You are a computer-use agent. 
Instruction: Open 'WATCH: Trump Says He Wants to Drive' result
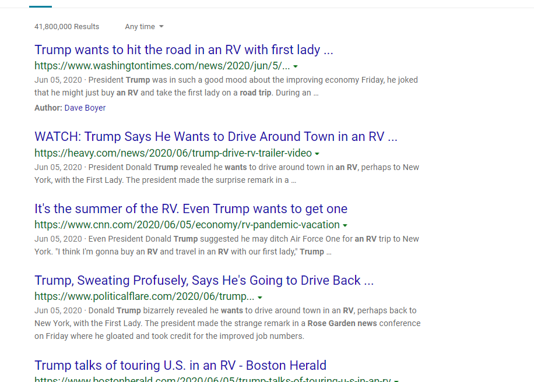click(216, 137)
